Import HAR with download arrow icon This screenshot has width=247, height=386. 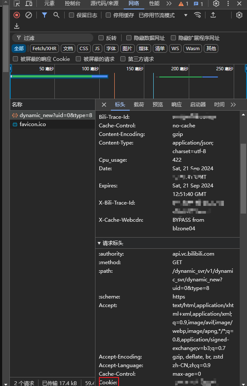(17, 26)
